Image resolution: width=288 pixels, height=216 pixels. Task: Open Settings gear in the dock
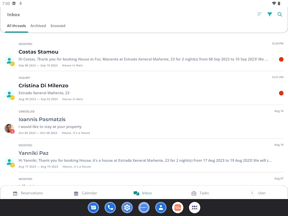[127, 208]
